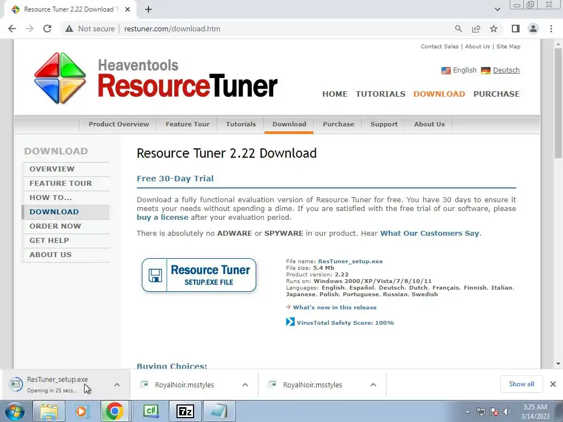
Task: Click the buy a license link
Action: pos(162,218)
